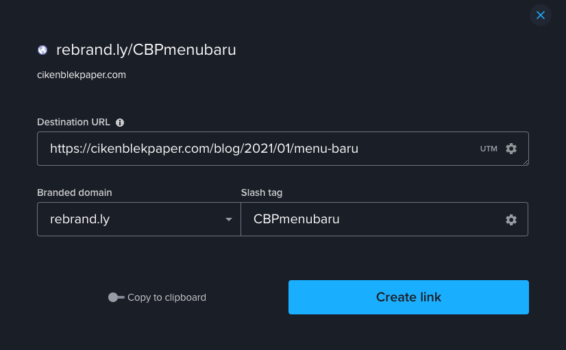The width and height of the screenshot is (566, 350).
Task: Open UTM builder in destination field
Action: point(489,149)
